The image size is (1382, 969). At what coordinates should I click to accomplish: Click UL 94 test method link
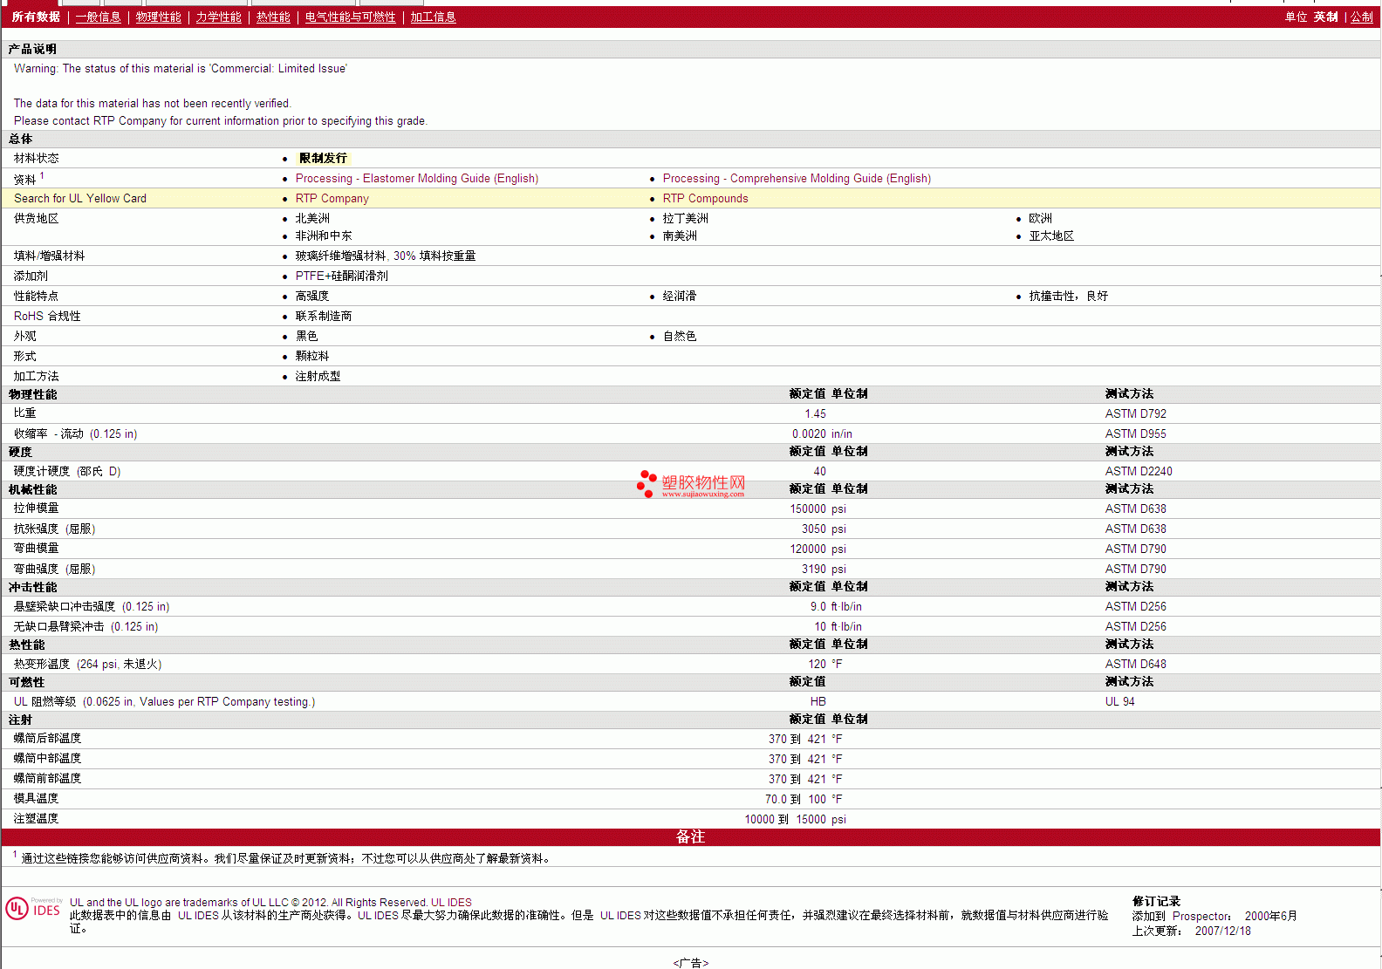click(1119, 702)
